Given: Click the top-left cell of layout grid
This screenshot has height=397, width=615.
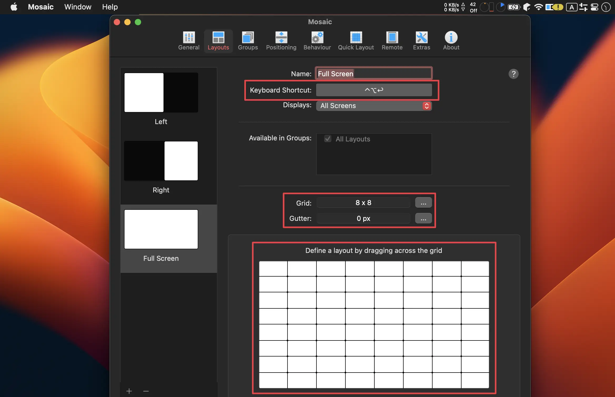Looking at the screenshot, I should 273,268.
